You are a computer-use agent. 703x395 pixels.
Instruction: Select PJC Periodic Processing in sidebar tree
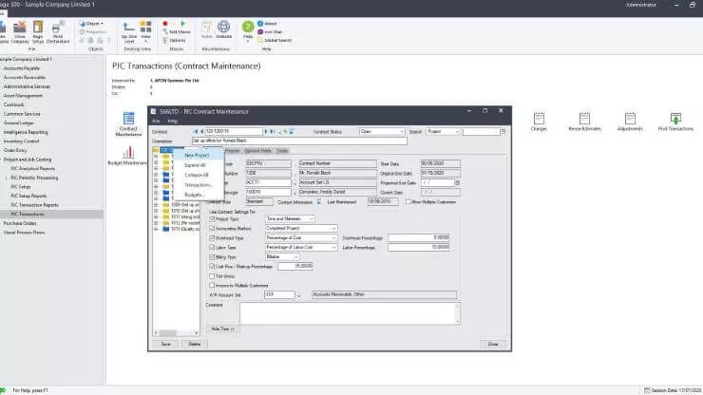[x=34, y=178]
